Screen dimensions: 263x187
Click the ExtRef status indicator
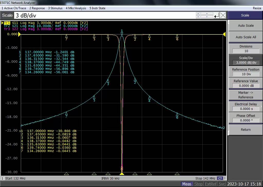[211, 184]
